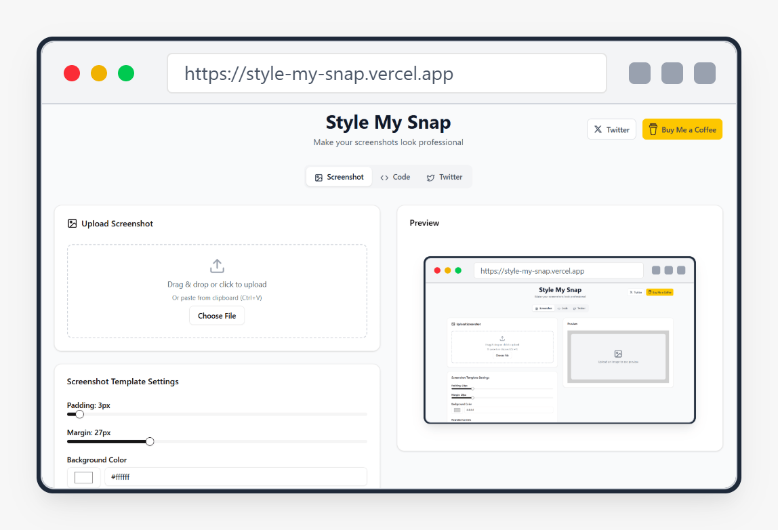Click the URL address bar field
This screenshot has width=778, height=530.
(x=386, y=73)
